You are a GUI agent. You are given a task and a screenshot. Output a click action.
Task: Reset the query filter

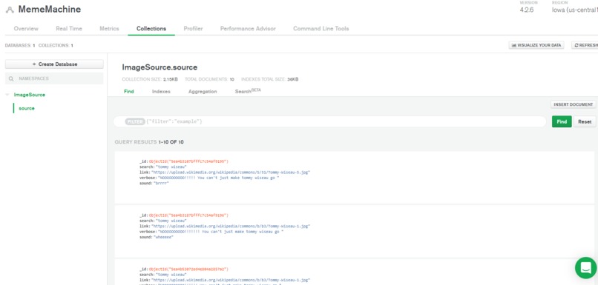click(x=585, y=121)
